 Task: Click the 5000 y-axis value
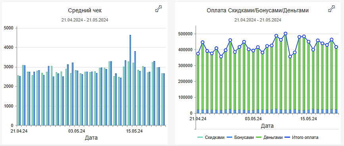[9, 28]
